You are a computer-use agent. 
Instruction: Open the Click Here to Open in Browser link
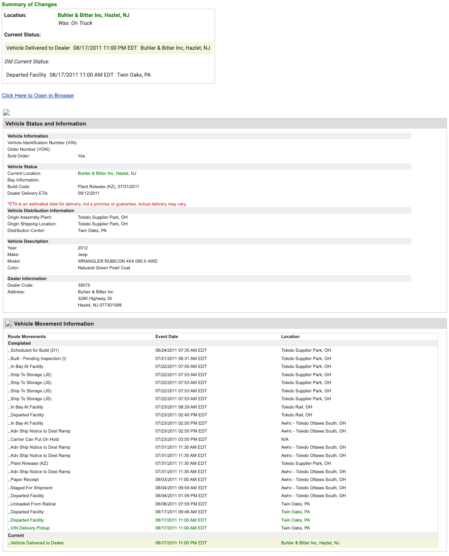[38, 95]
